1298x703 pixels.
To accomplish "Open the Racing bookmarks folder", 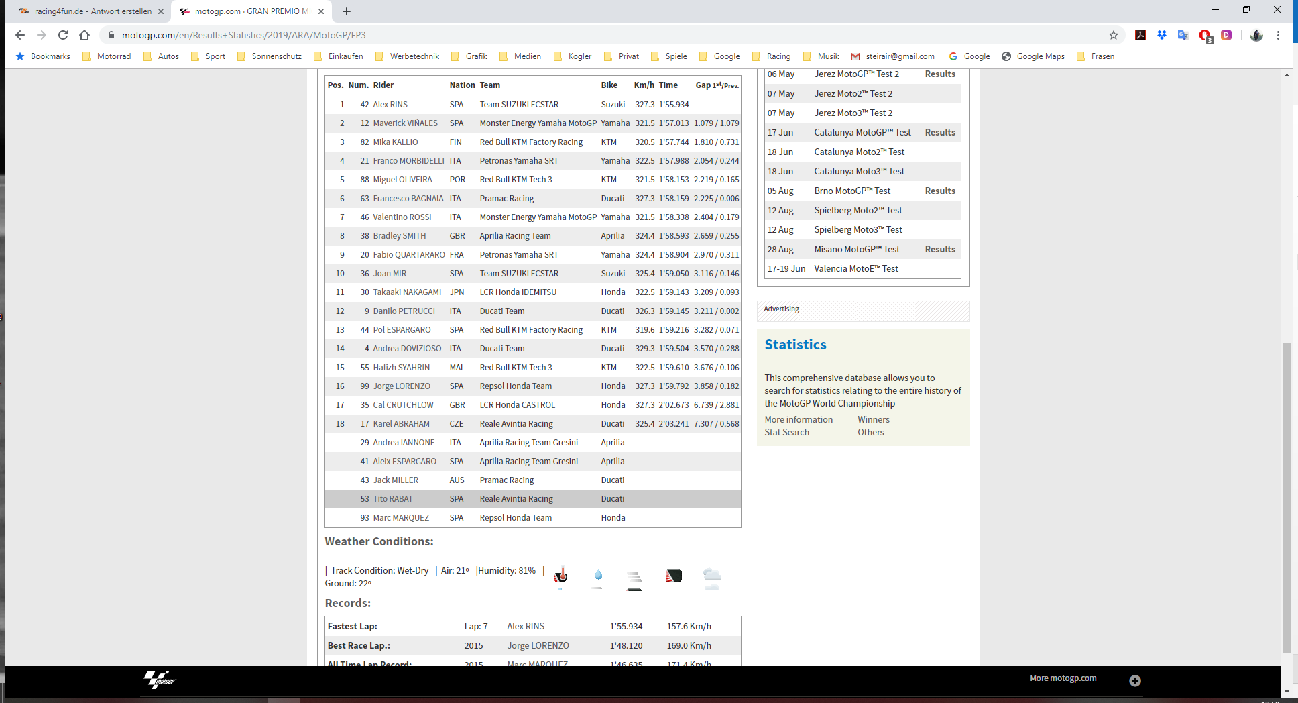I will 772,56.
